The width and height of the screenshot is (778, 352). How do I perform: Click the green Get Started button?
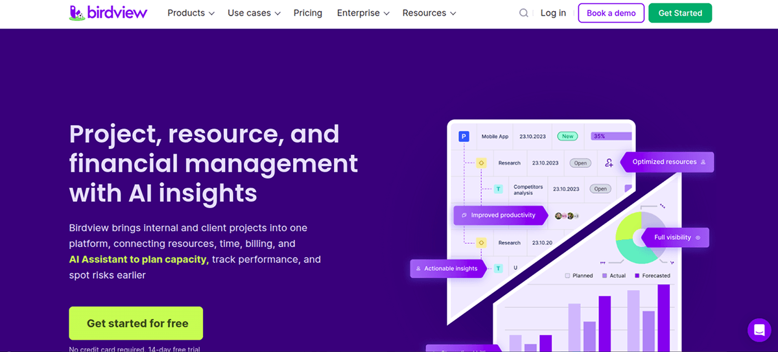point(680,13)
